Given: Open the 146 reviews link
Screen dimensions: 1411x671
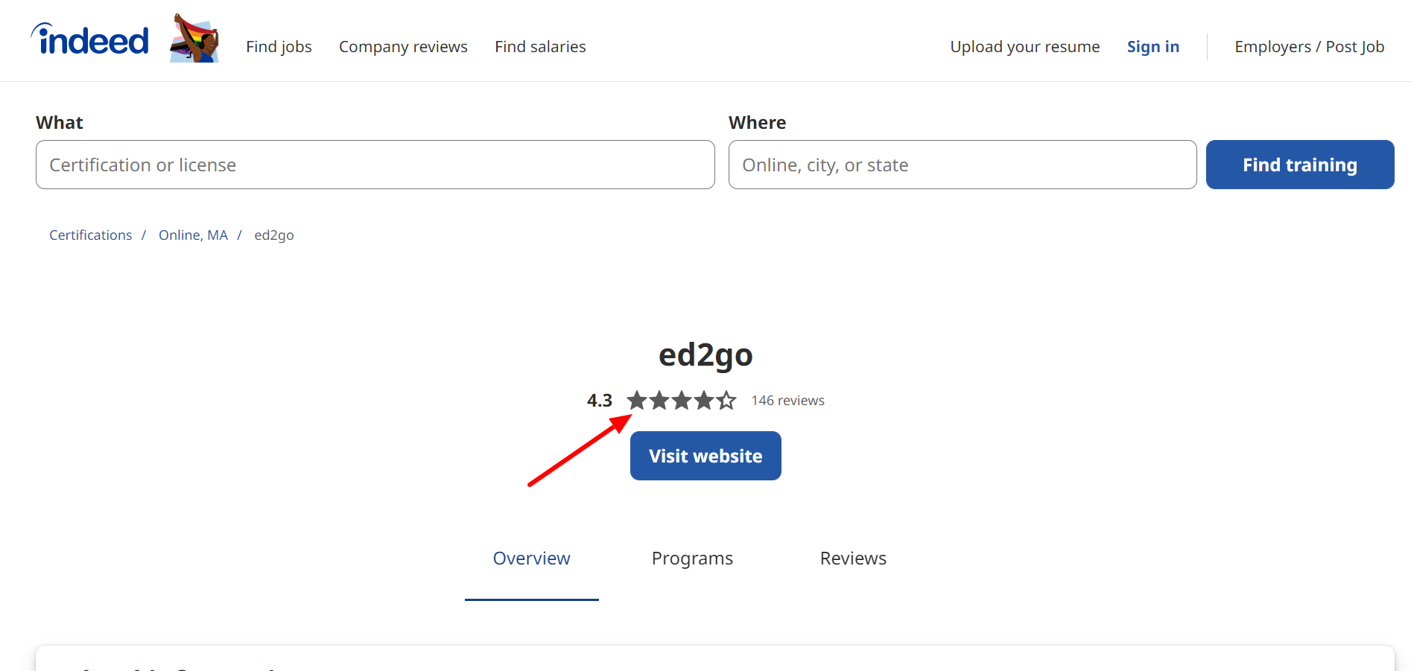Looking at the screenshot, I should click(x=787, y=400).
